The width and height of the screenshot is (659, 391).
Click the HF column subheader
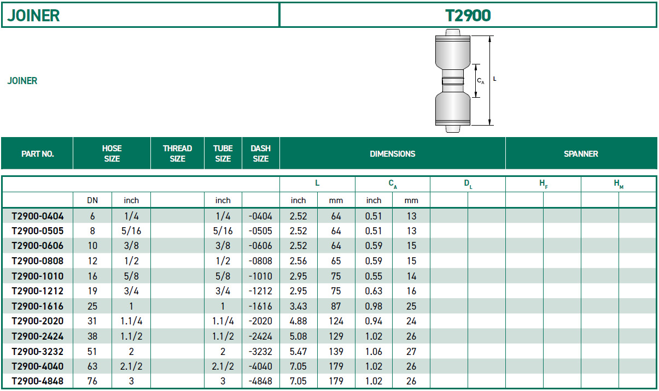(543, 185)
